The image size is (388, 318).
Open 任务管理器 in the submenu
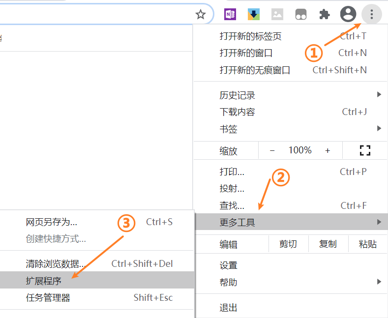97,297
